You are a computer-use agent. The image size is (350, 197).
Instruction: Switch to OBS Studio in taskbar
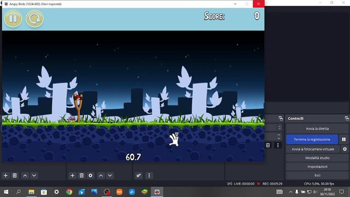click(107, 192)
